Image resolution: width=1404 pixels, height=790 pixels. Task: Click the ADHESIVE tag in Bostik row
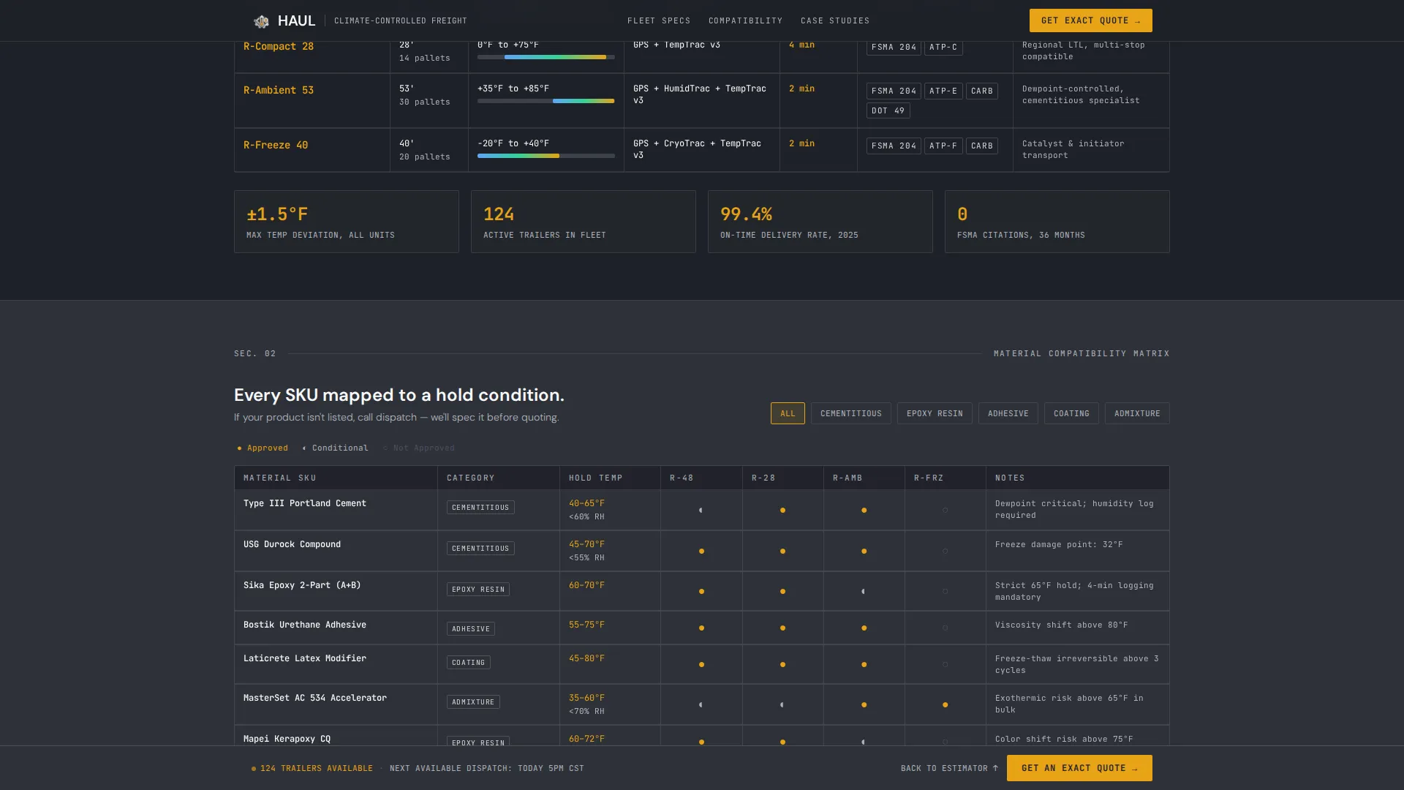[471, 628]
